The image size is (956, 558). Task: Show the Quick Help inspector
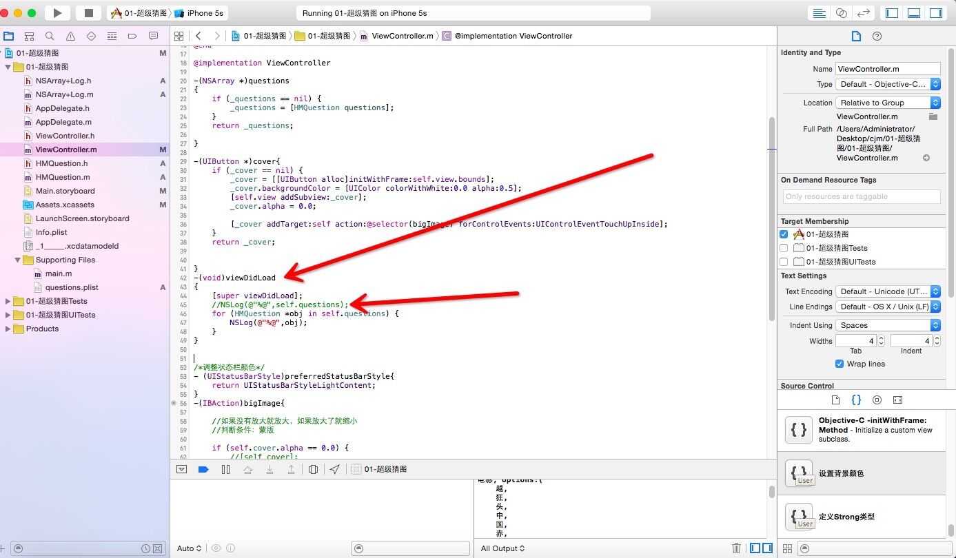(877, 36)
